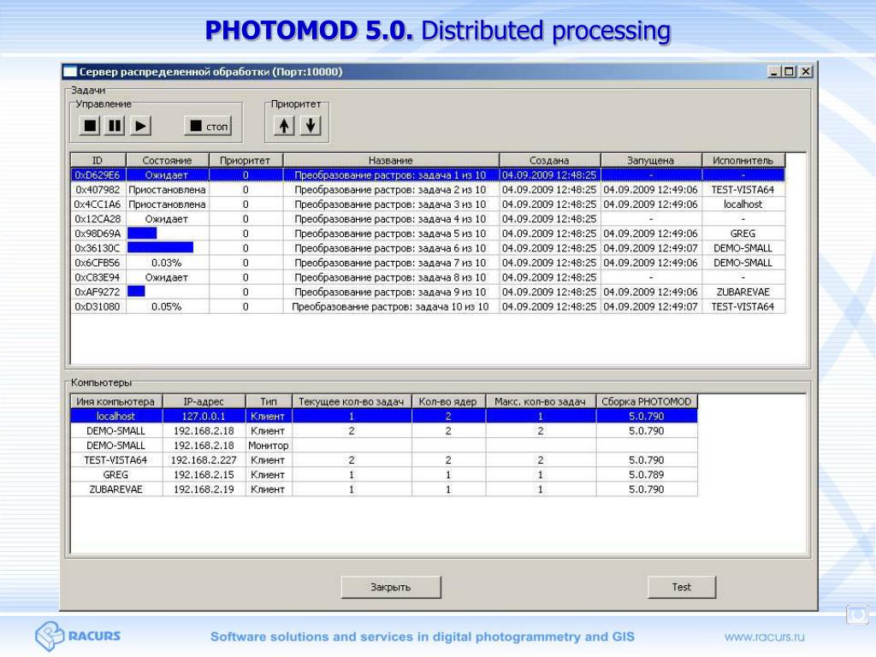Select task row 0x98D69A

428,233
